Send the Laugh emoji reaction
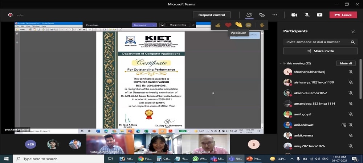Viewport: 363px width, 163px height. point(248,25)
